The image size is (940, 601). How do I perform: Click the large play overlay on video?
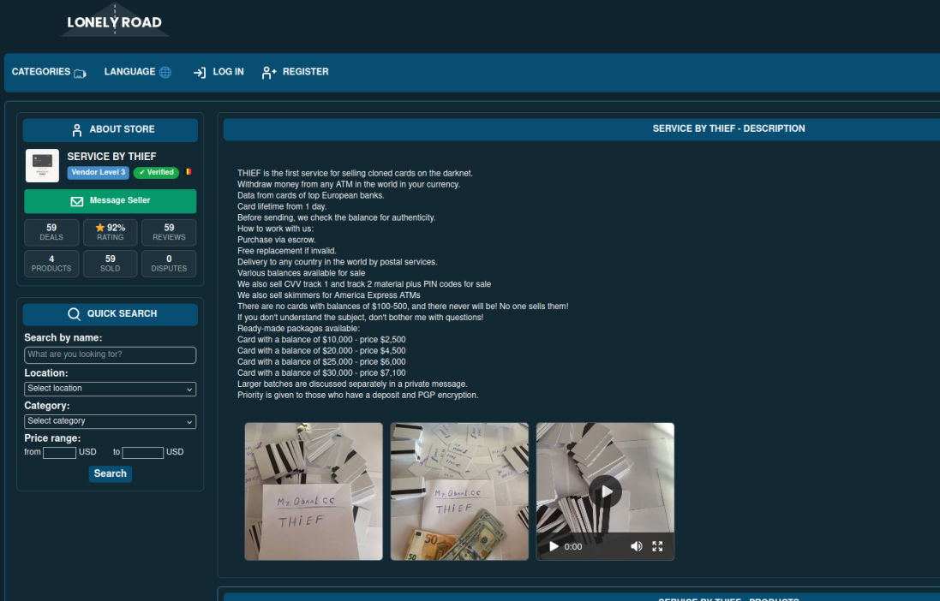click(x=606, y=491)
